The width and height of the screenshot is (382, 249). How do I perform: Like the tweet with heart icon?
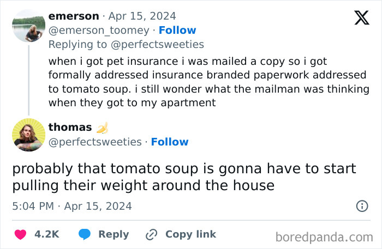[x=20, y=234]
